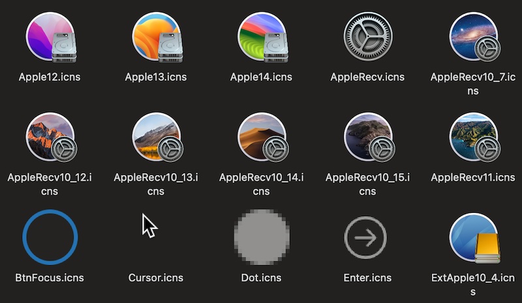Image resolution: width=522 pixels, height=303 pixels.
Task: Click the ExtApple10_4.icns file name
Action: tap(473, 284)
